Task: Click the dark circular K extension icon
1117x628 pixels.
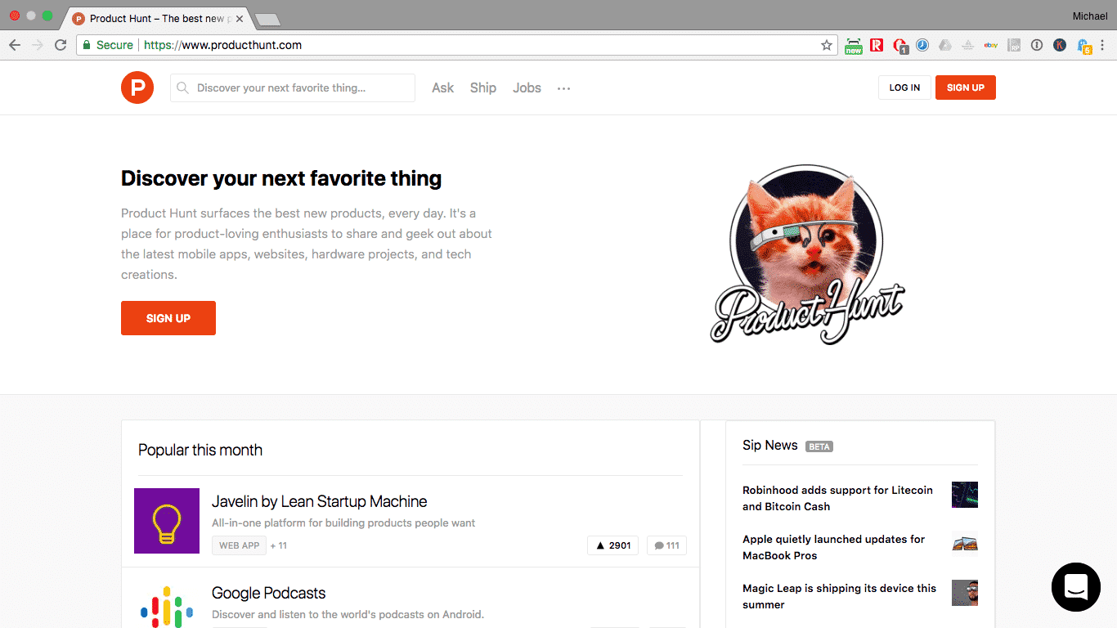Action: click(1060, 45)
